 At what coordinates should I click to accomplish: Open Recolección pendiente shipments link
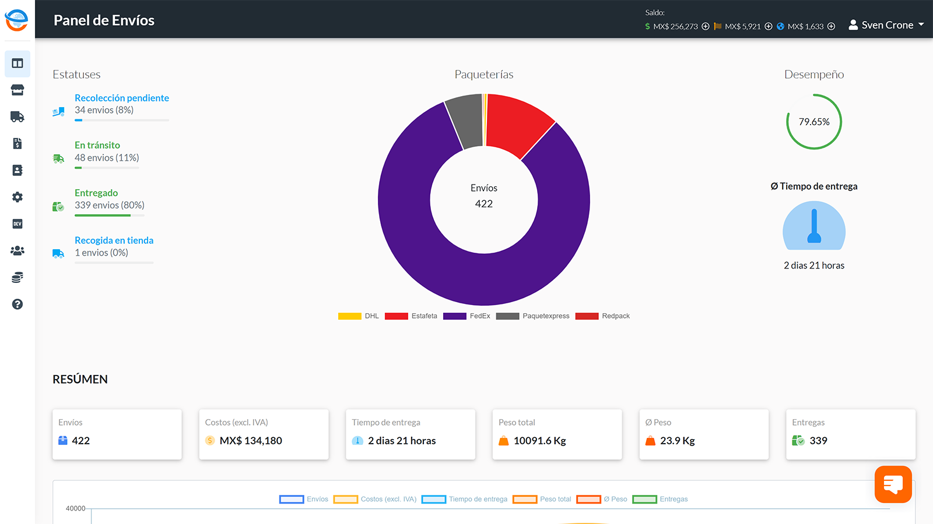click(x=122, y=98)
